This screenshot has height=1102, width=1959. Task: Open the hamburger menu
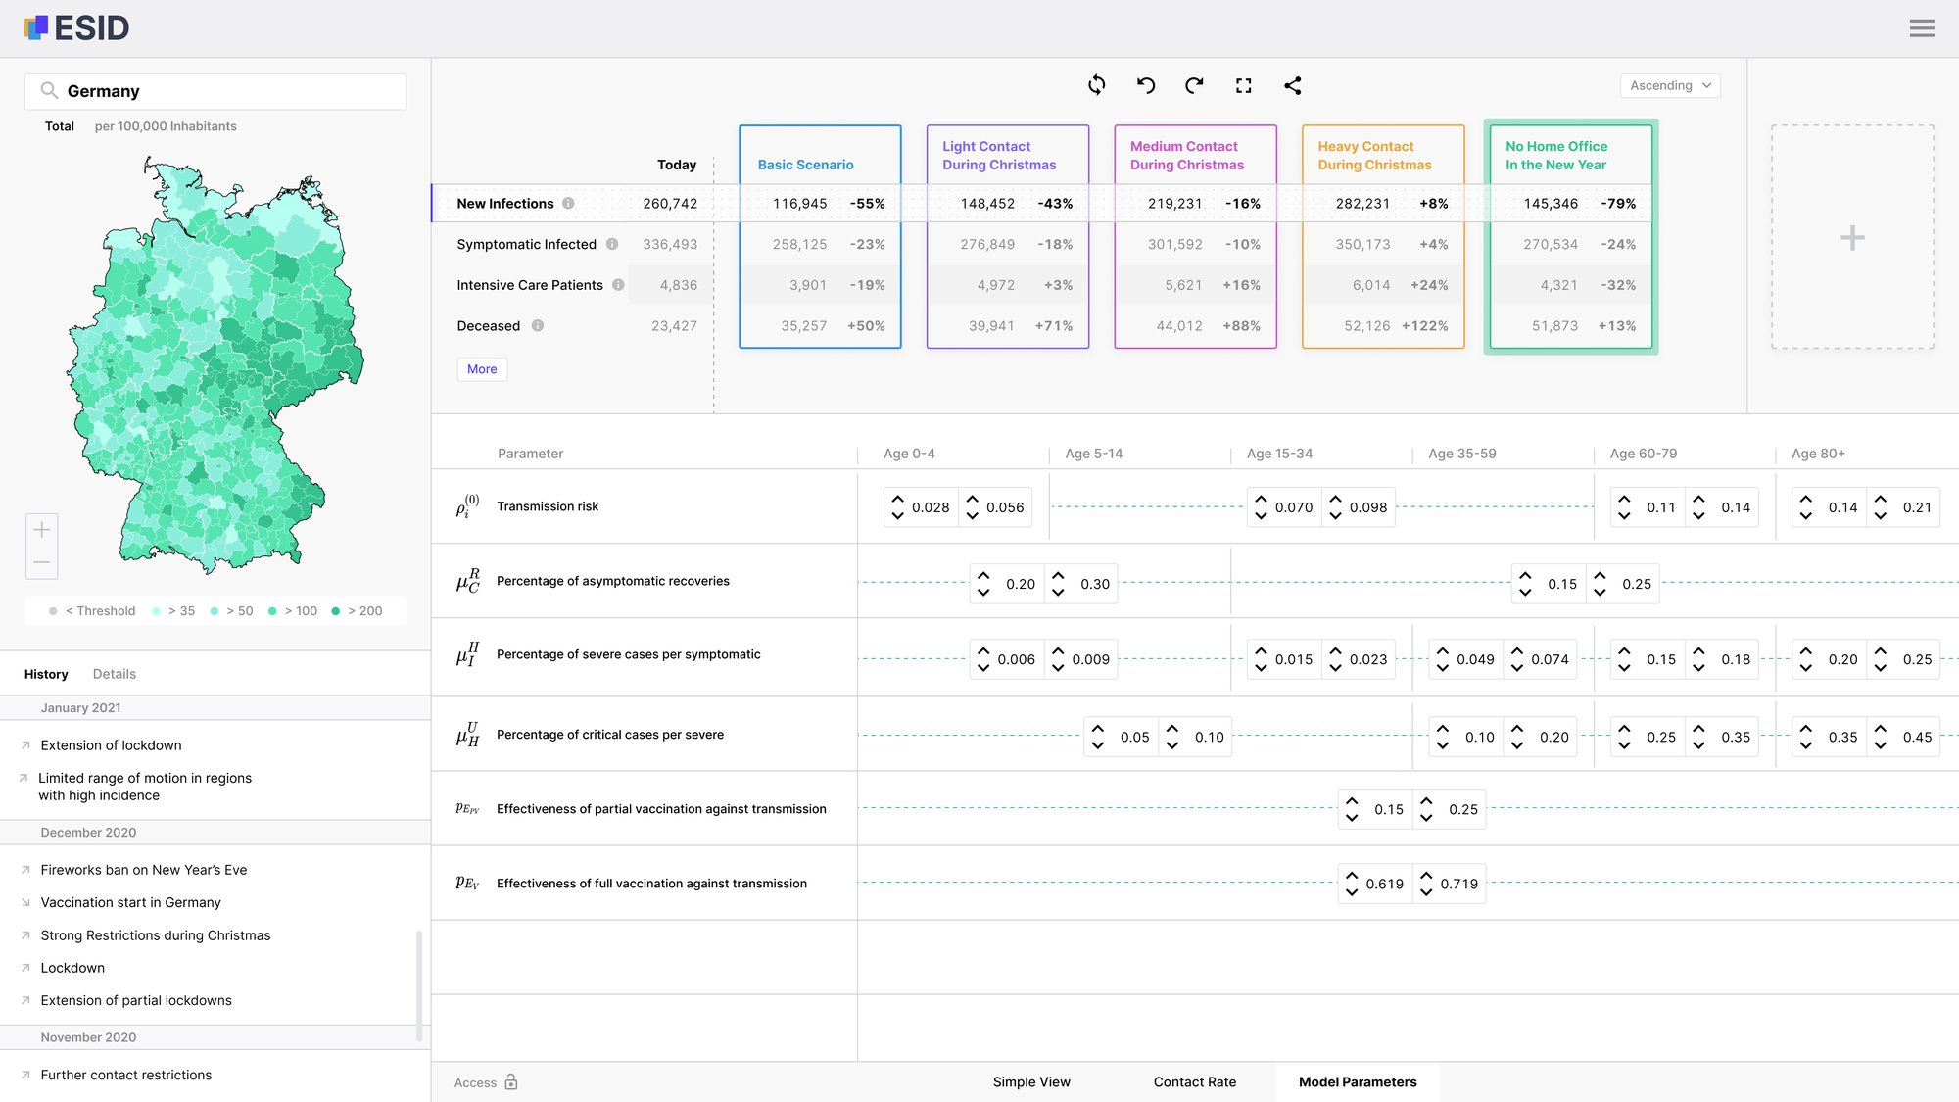click(1922, 28)
